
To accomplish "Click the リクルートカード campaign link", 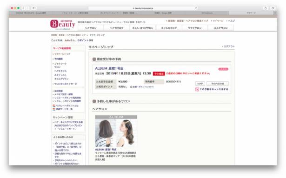I will (x=68, y=125).
